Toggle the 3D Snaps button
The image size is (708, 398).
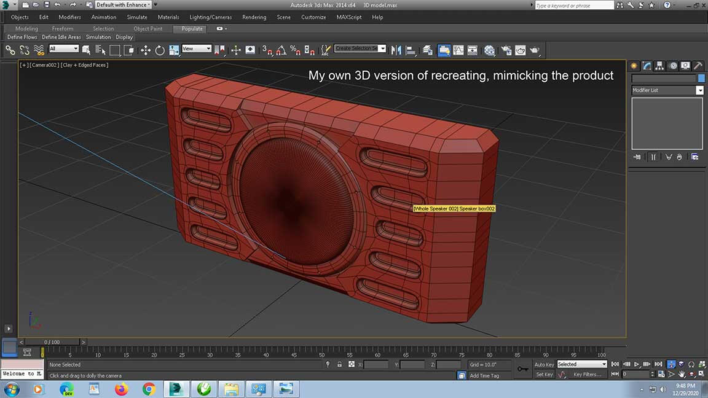pyautogui.click(x=267, y=50)
